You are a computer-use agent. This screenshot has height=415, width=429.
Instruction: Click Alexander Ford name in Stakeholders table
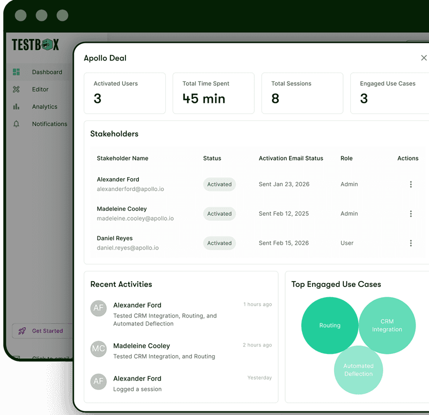(118, 179)
